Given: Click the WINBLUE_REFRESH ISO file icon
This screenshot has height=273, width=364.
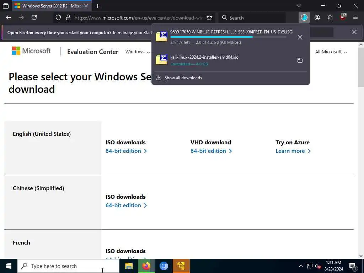Looking at the screenshot, I should pos(161,37).
